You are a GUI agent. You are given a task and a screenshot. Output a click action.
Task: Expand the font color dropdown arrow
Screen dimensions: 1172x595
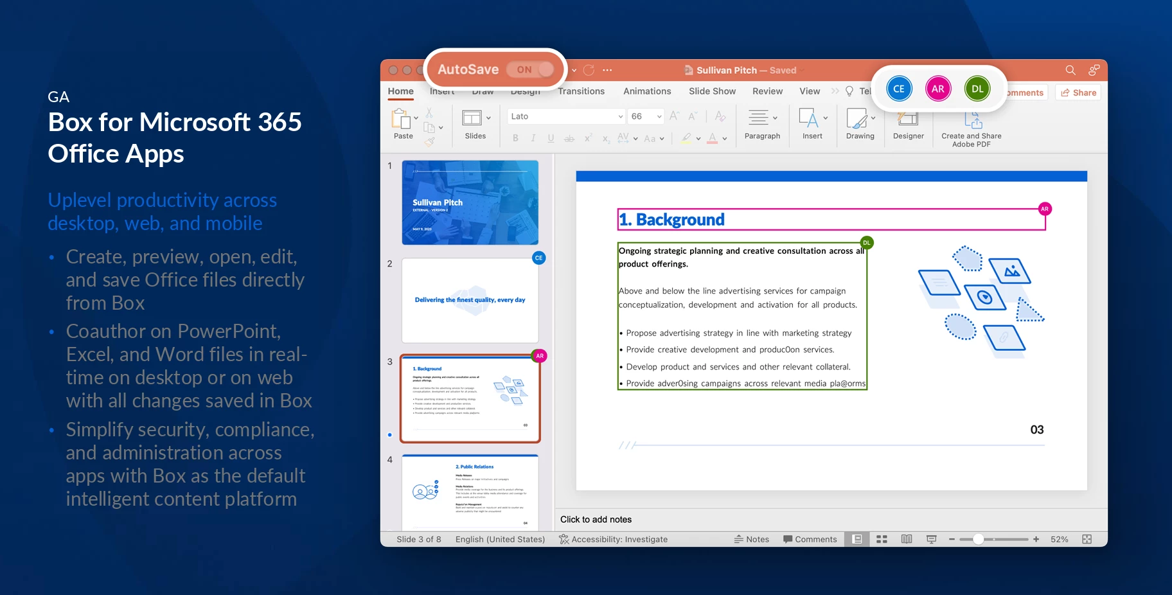tap(724, 138)
